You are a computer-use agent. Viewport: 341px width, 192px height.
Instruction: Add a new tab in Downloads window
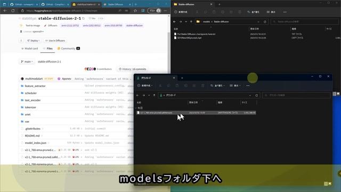[x=182, y=78]
